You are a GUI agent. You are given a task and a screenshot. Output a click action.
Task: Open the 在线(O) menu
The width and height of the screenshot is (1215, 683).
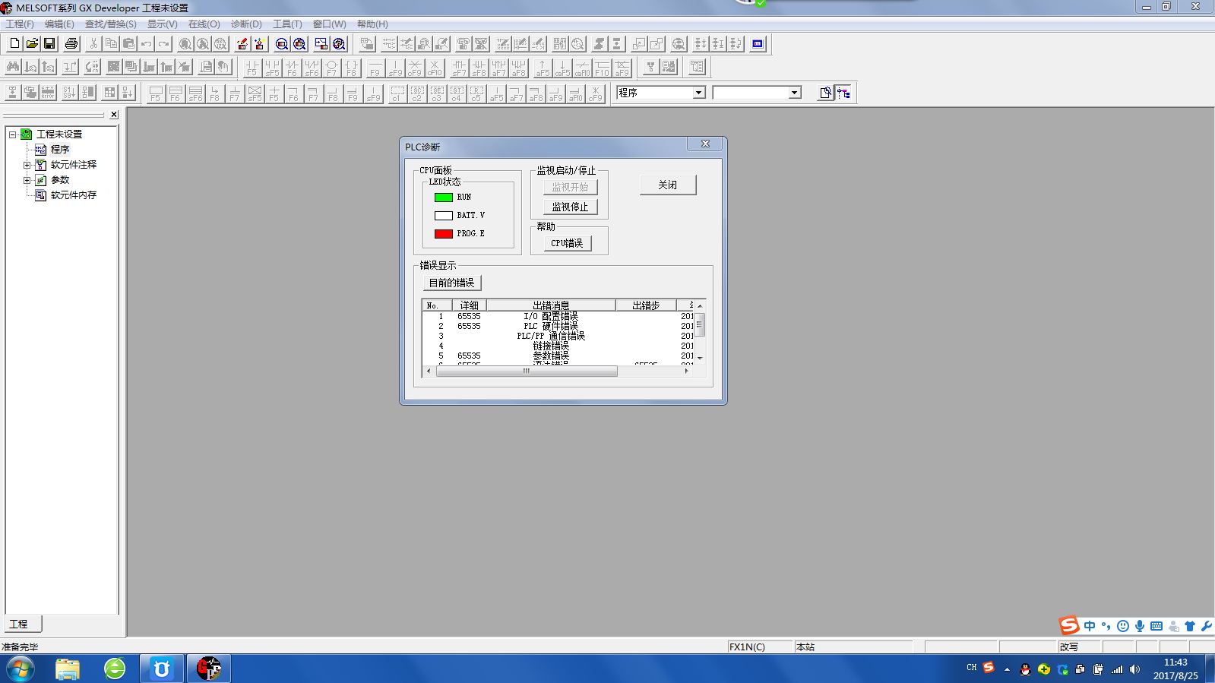point(204,24)
